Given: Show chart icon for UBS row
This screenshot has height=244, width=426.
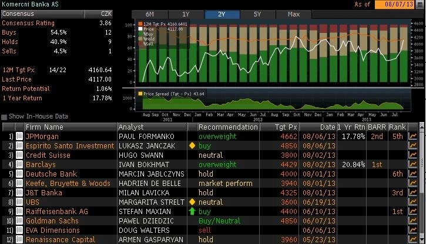Looking at the screenshot, I should point(412,202).
